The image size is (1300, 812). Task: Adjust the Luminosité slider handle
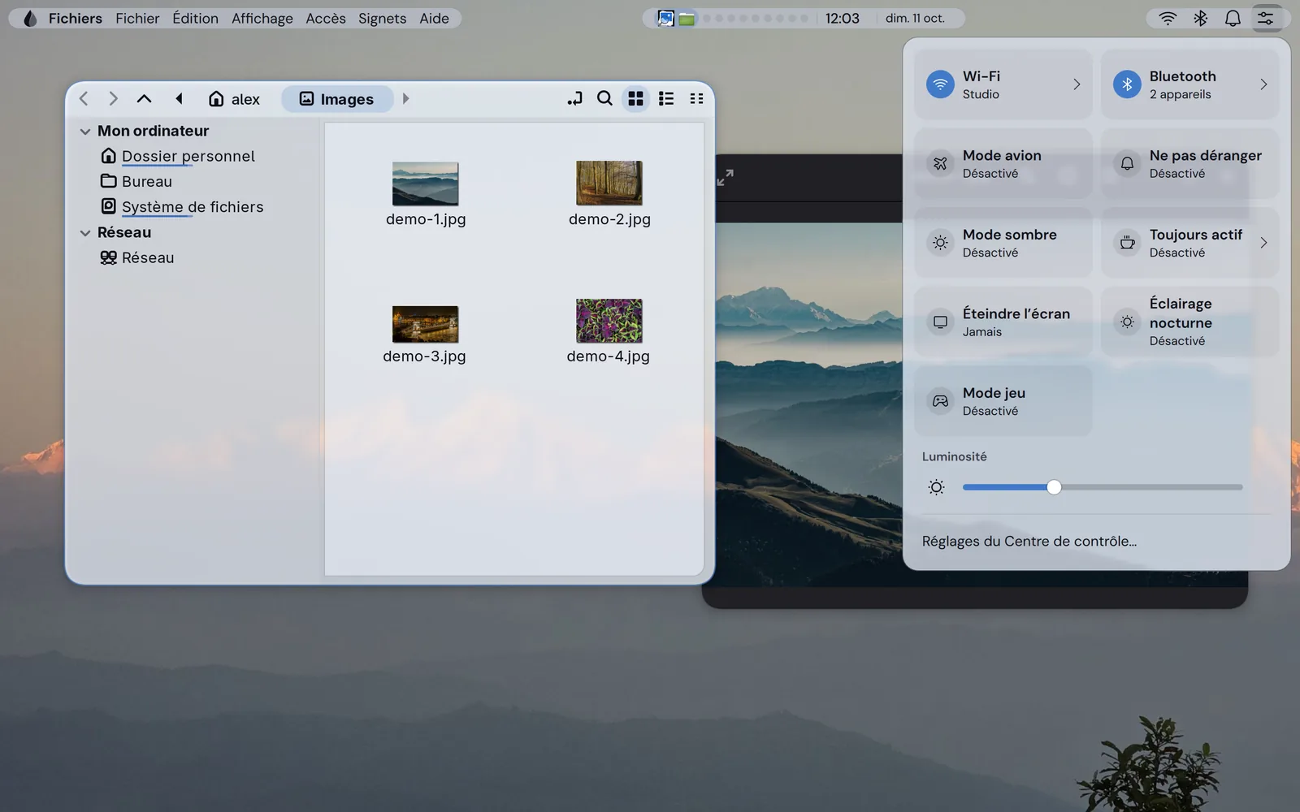click(1054, 487)
